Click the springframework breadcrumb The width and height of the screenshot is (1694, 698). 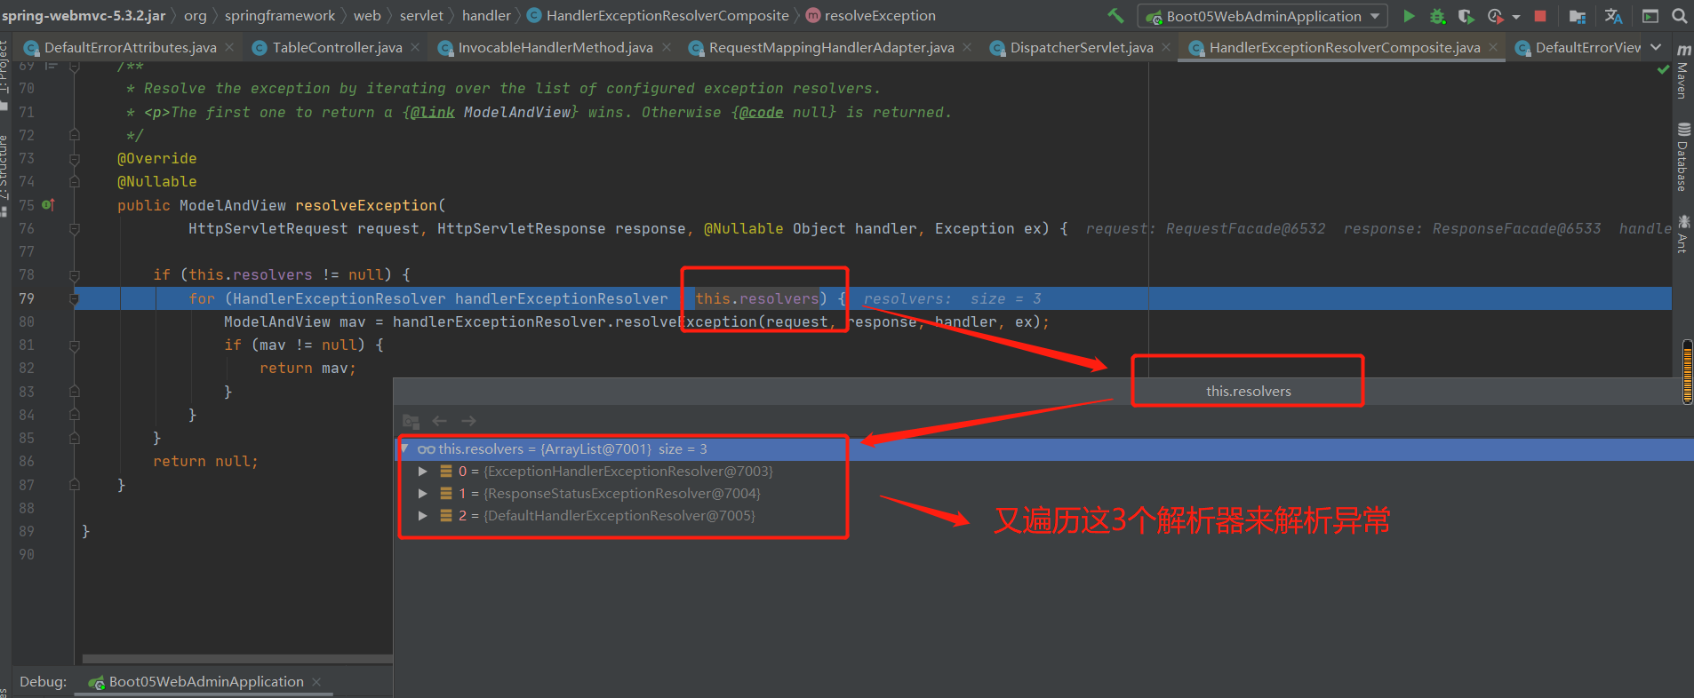(279, 15)
